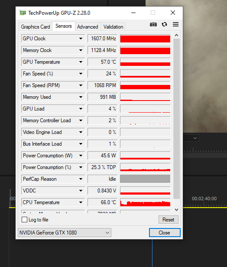227x267 pixels.
Task: Click the Close button
Action: (165, 233)
